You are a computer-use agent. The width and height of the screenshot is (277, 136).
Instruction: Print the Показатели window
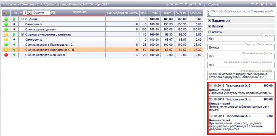click(191, 4)
